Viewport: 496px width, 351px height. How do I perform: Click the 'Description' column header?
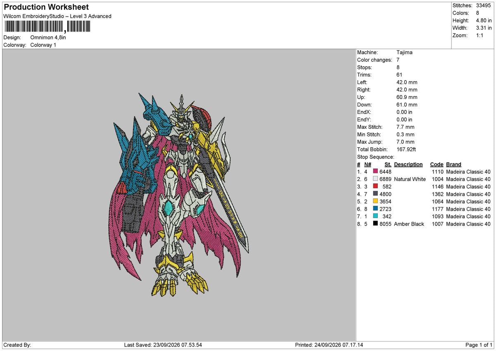408,164
